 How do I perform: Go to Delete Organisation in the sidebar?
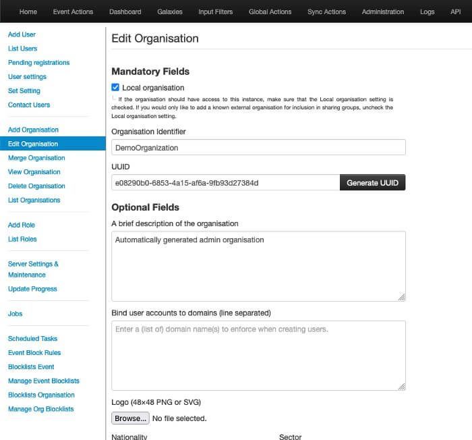point(36,186)
